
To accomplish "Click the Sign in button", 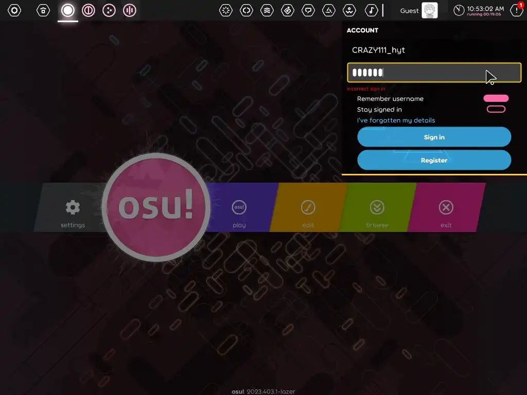I will [434, 137].
